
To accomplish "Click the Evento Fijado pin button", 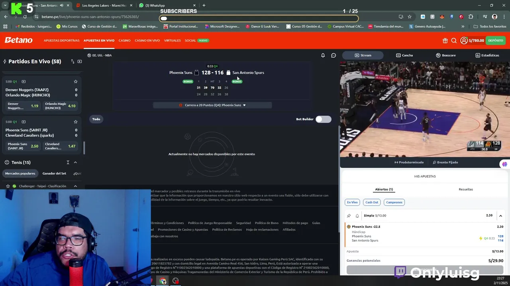I will [x=445, y=162].
